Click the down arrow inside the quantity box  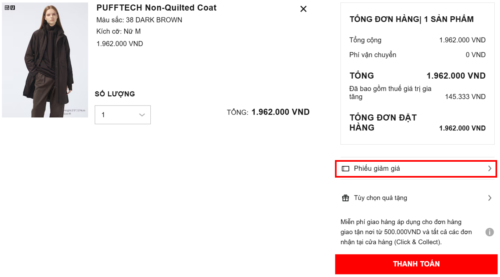coord(142,115)
